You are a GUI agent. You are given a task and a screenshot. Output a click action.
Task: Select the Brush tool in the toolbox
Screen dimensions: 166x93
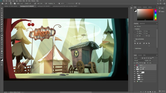tap(2, 26)
